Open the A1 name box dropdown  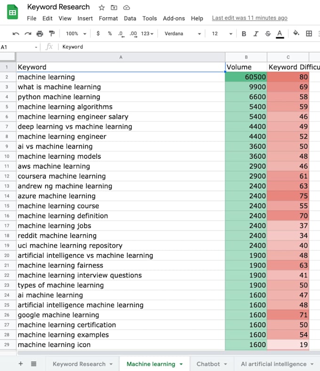click(36, 47)
